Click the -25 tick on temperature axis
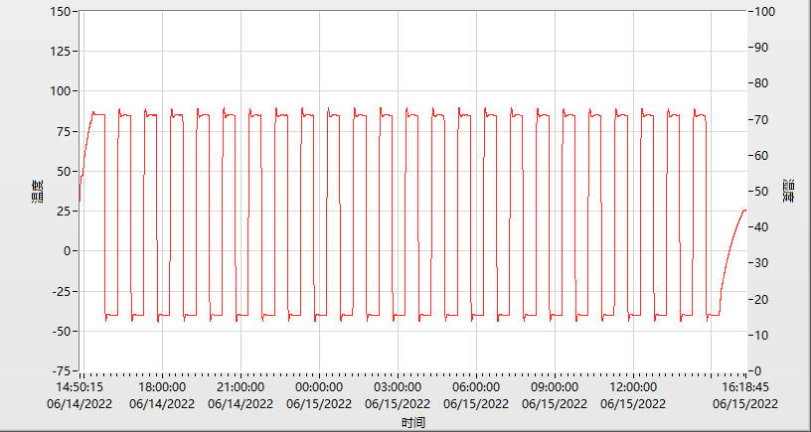 [x=59, y=291]
